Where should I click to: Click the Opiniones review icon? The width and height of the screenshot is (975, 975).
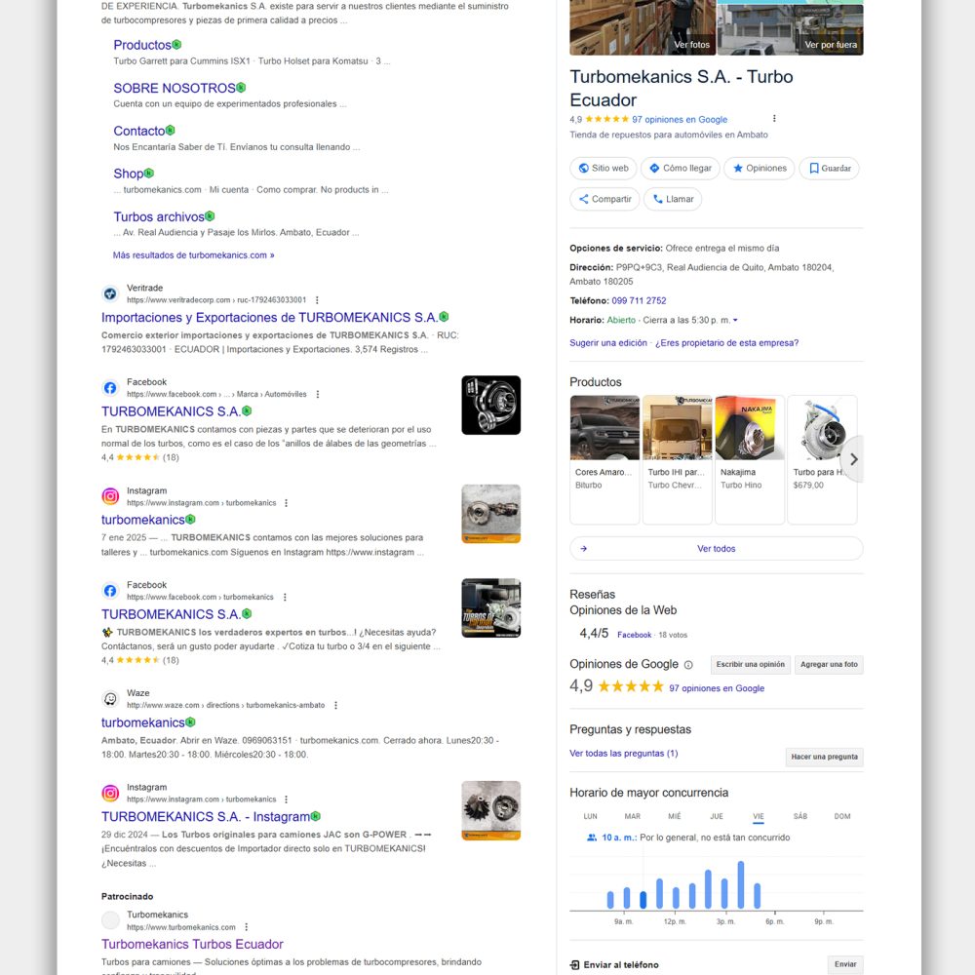pos(738,168)
